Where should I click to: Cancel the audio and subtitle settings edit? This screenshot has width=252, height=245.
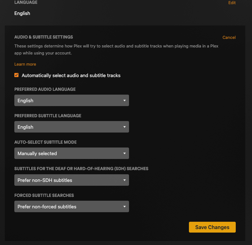tap(229, 37)
